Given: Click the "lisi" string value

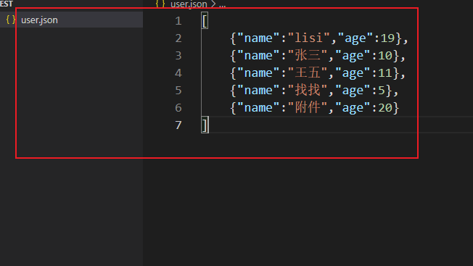Looking at the screenshot, I should [x=309, y=38].
